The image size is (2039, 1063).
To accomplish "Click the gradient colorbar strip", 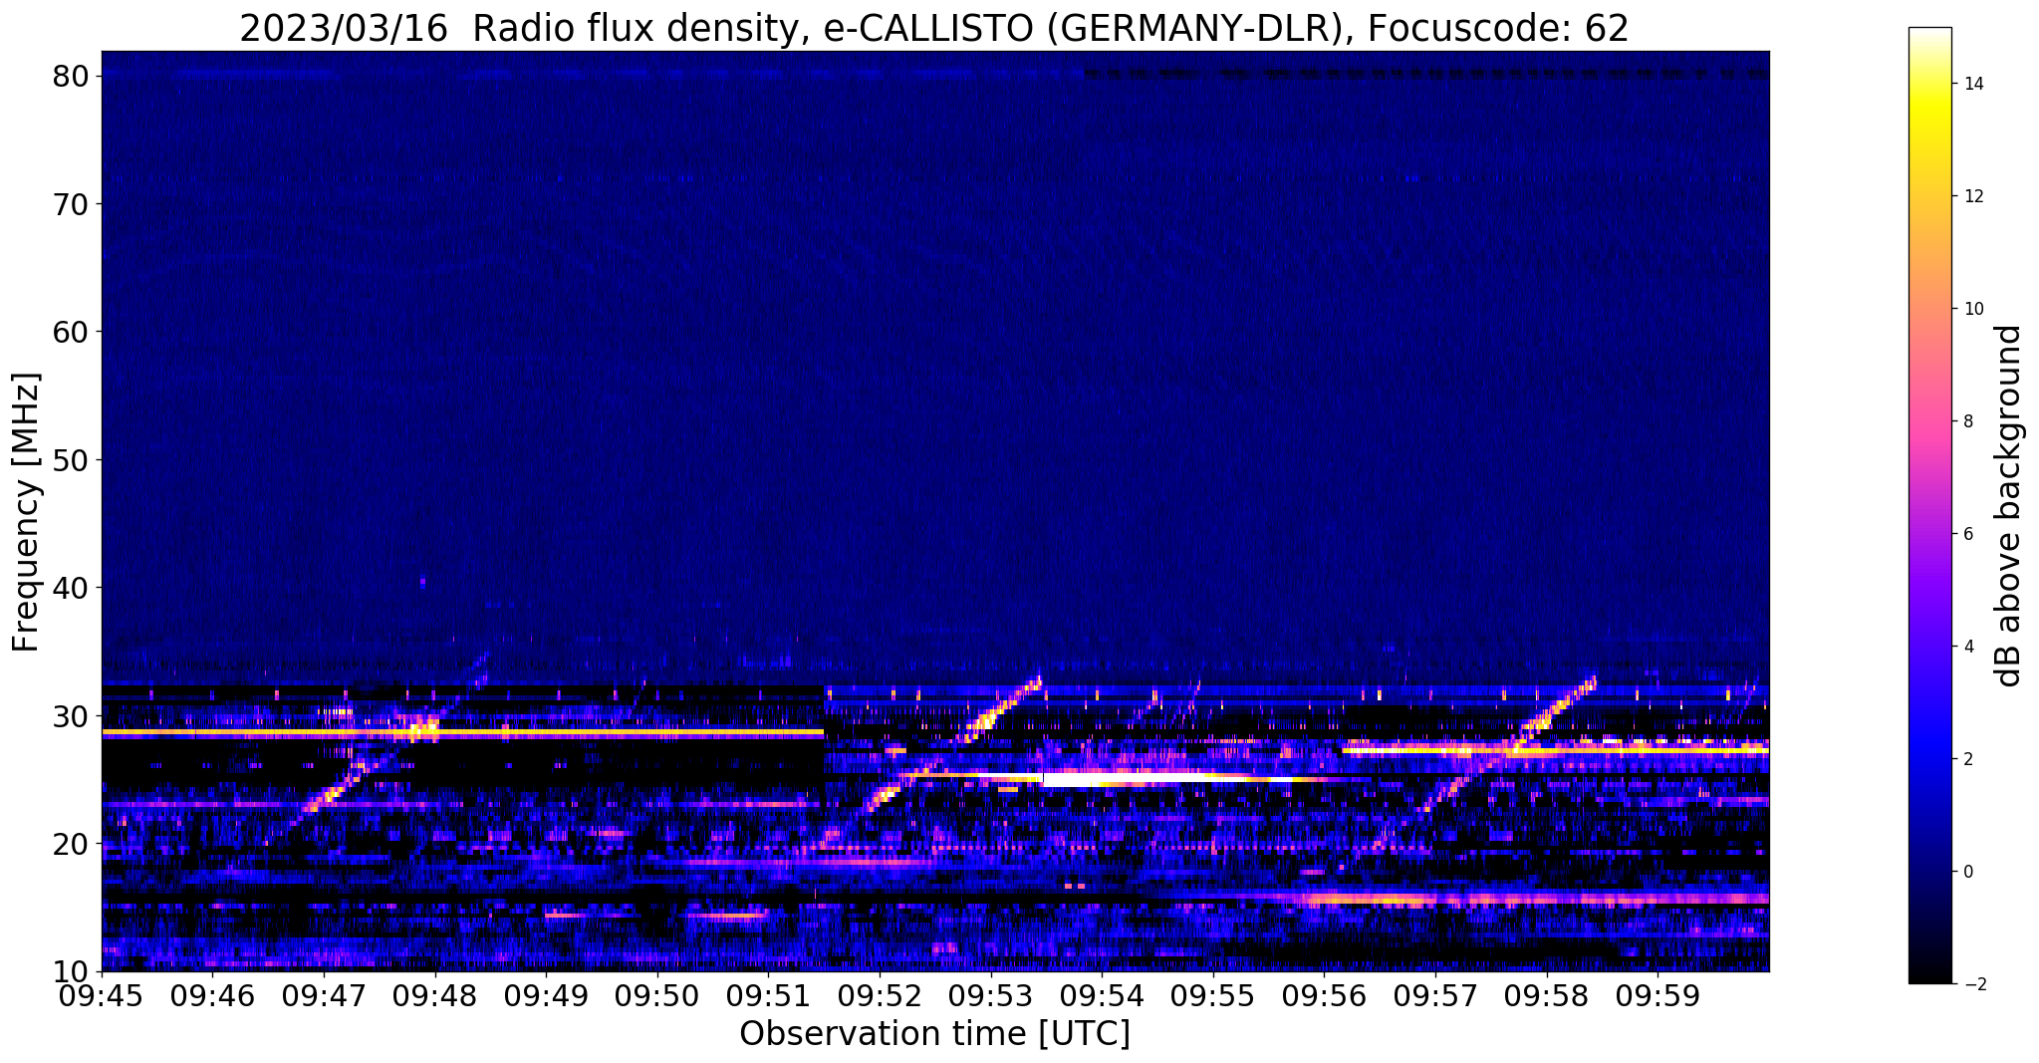I will [1929, 505].
